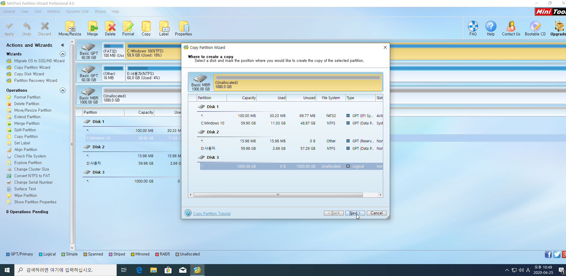Viewport: 566px width, 276px height.
Task: Click the Align Partition operation
Action: 26,149
